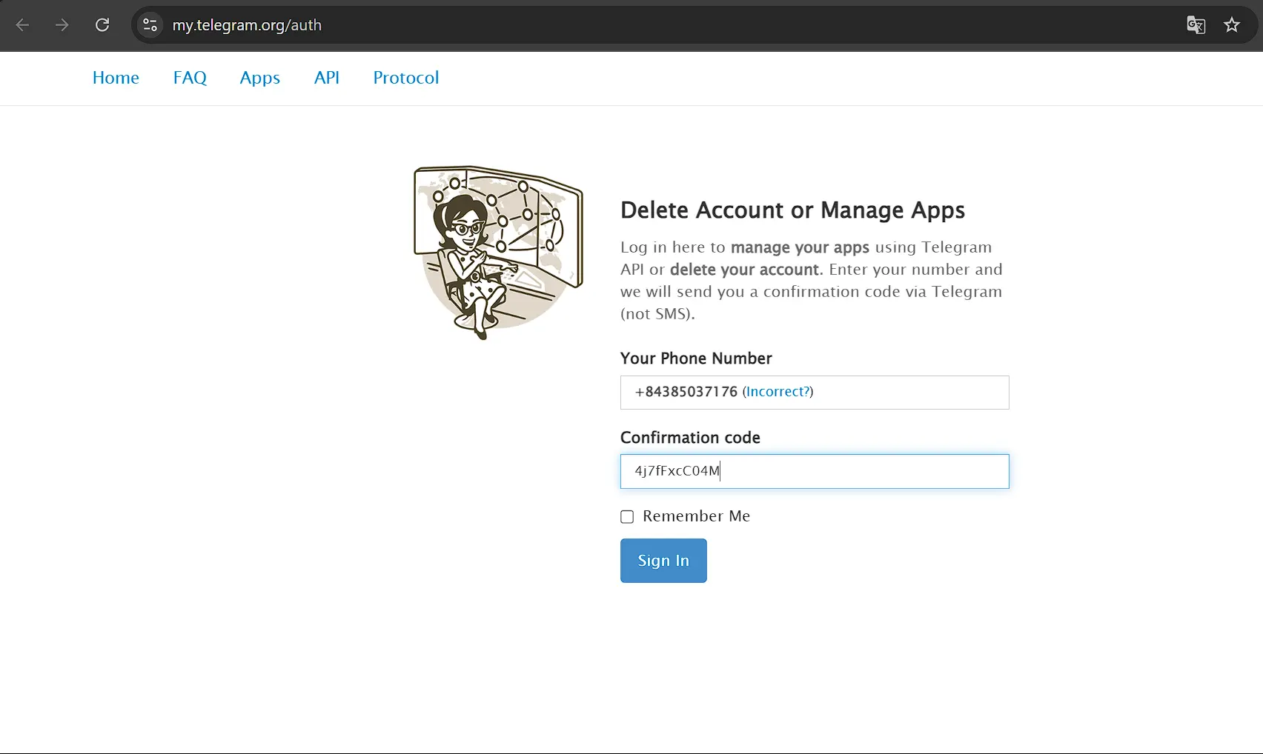Click the Sign In button
This screenshot has height=754, width=1263.
point(663,561)
